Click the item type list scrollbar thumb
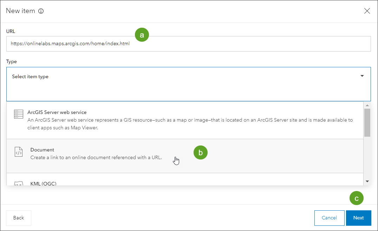This screenshot has height=231, width=378. pos(367,122)
